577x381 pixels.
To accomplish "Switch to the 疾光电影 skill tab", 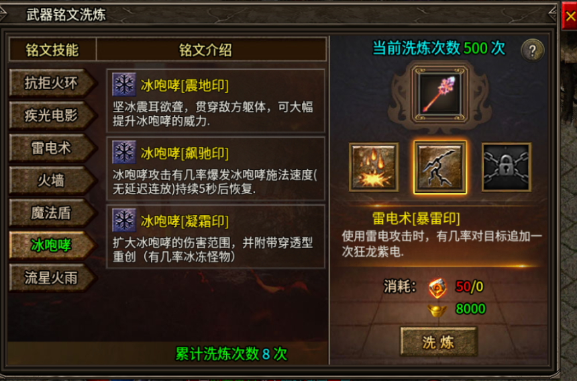I will (x=52, y=116).
